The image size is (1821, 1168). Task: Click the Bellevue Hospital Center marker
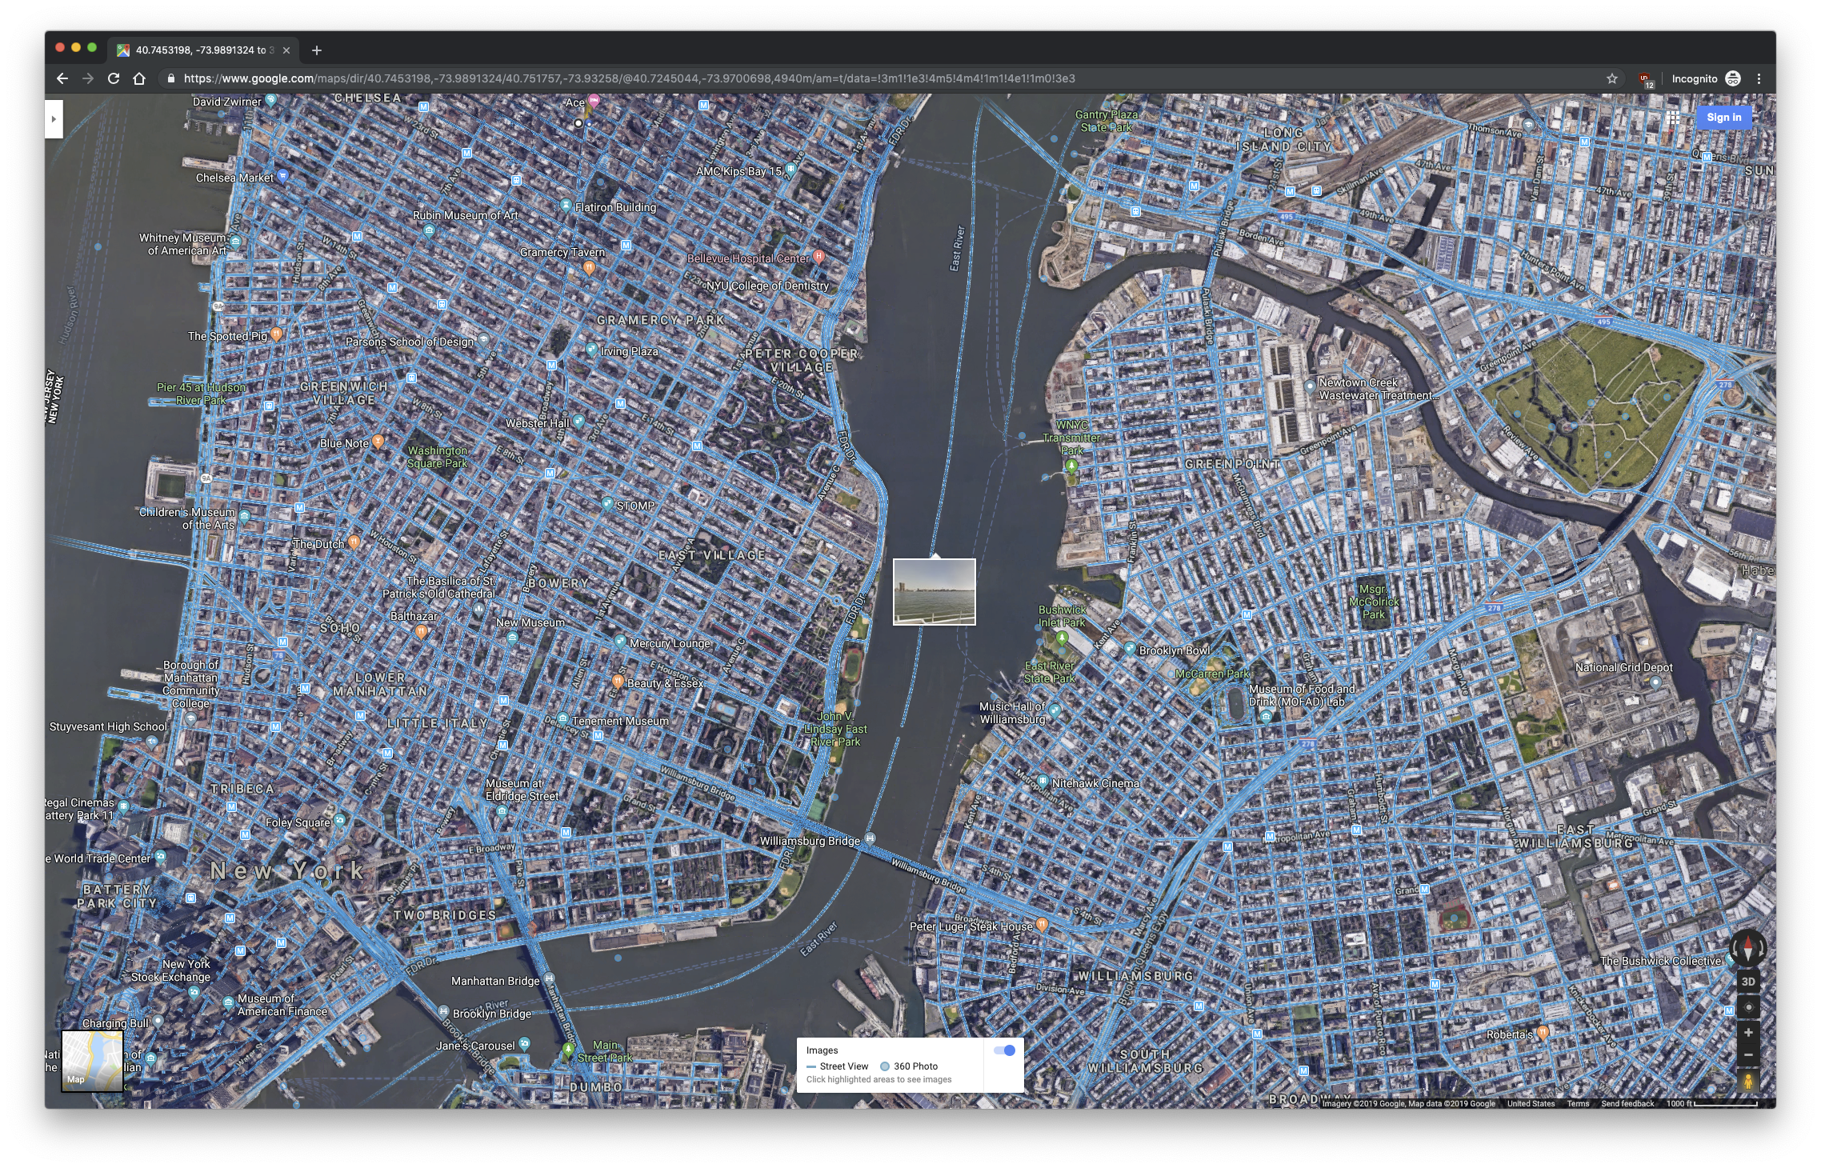818,257
